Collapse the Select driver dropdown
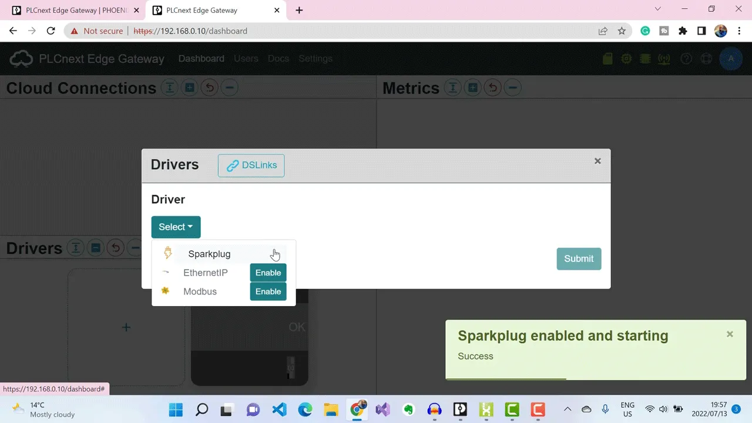The image size is (752, 423). coord(176,227)
